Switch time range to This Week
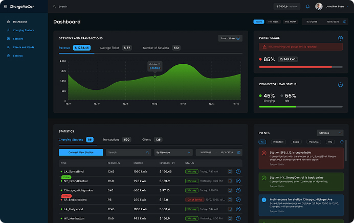 pos(274,22)
